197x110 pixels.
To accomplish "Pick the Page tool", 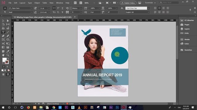I will tap(3, 24).
